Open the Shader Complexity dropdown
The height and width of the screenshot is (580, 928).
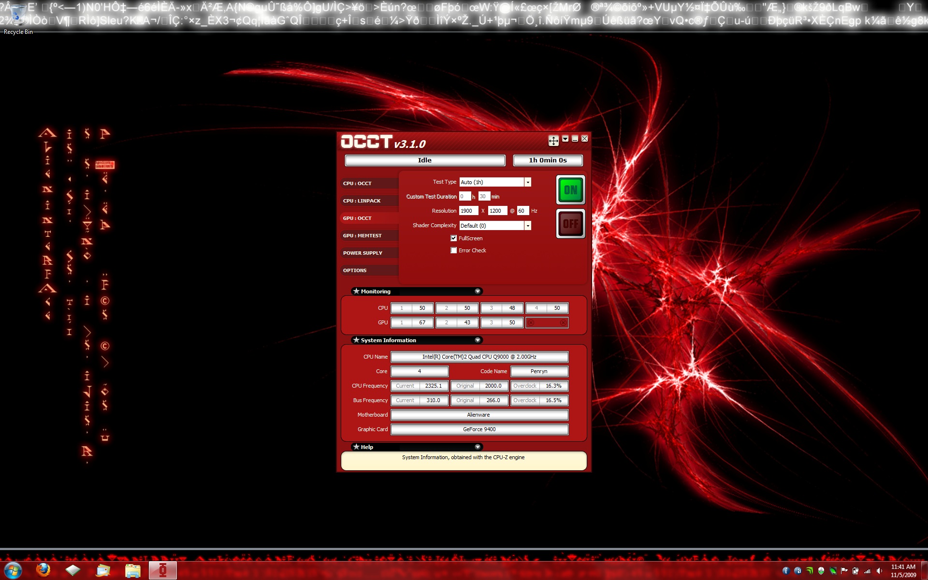click(x=528, y=226)
